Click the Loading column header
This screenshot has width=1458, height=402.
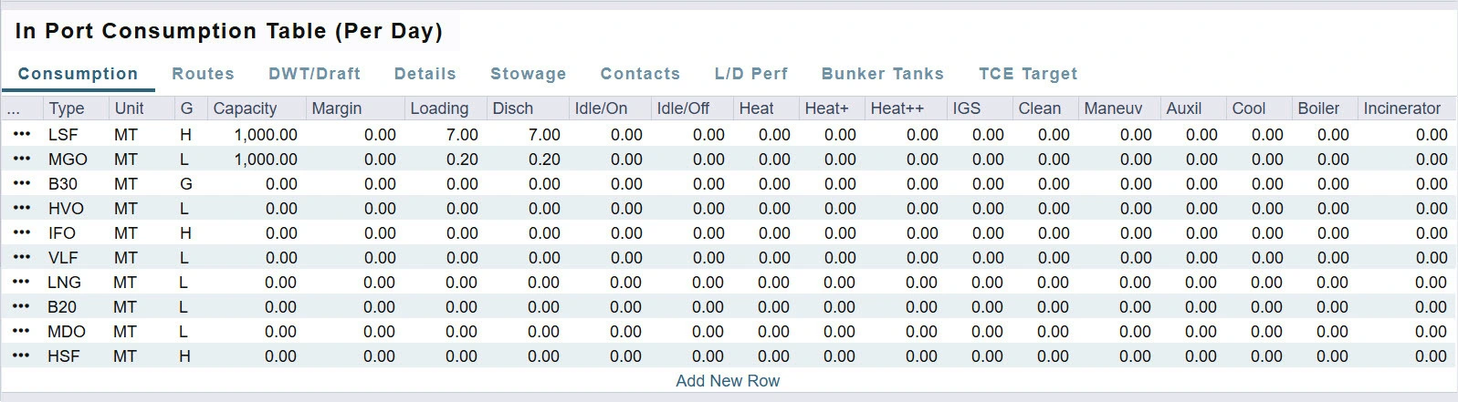click(x=446, y=108)
